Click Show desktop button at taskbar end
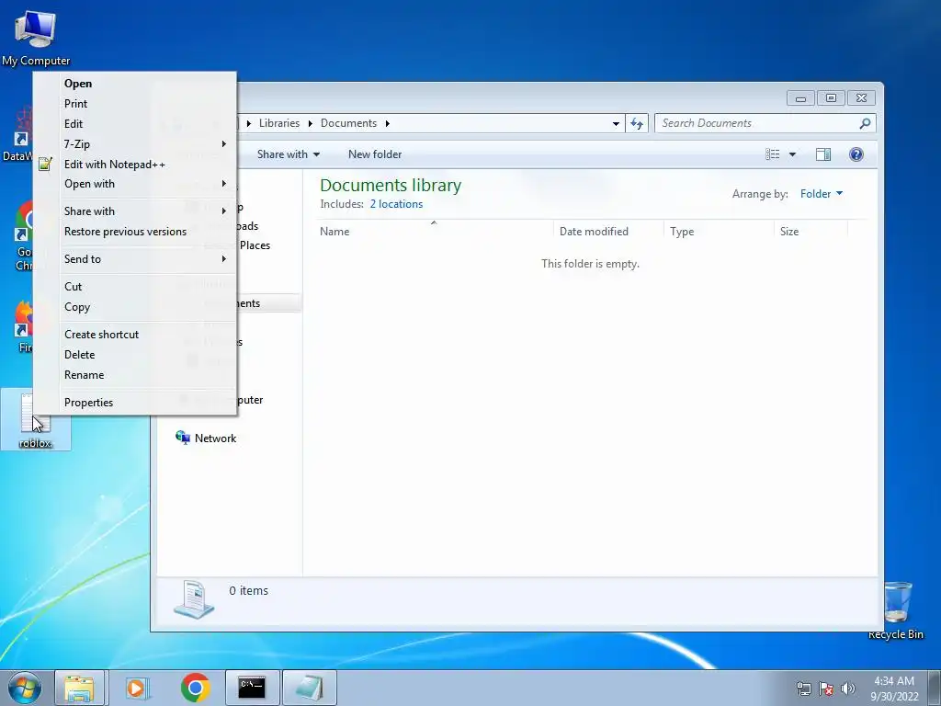The height and width of the screenshot is (706, 941). (935, 688)
